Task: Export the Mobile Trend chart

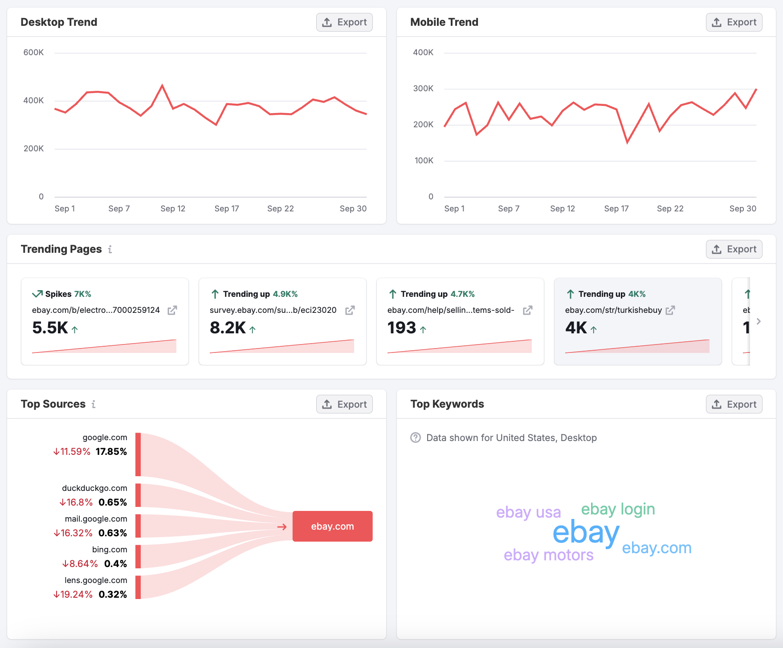Action: 734,22
